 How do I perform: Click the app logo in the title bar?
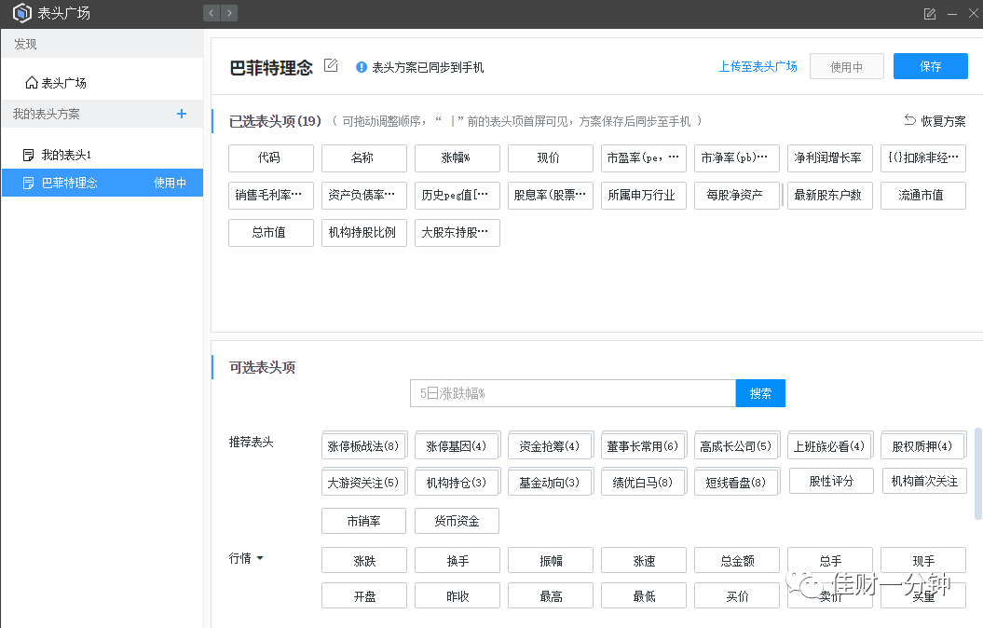tap(22, 12)
